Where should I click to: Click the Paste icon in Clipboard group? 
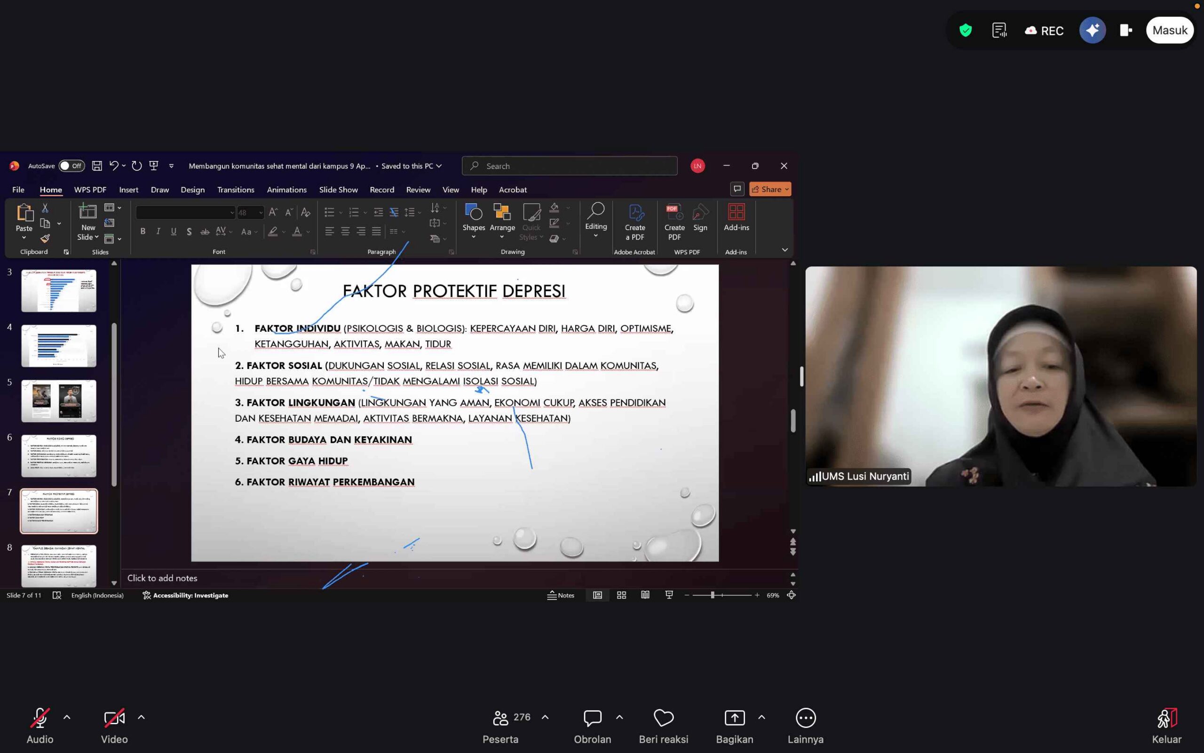[x=24, y=213]
